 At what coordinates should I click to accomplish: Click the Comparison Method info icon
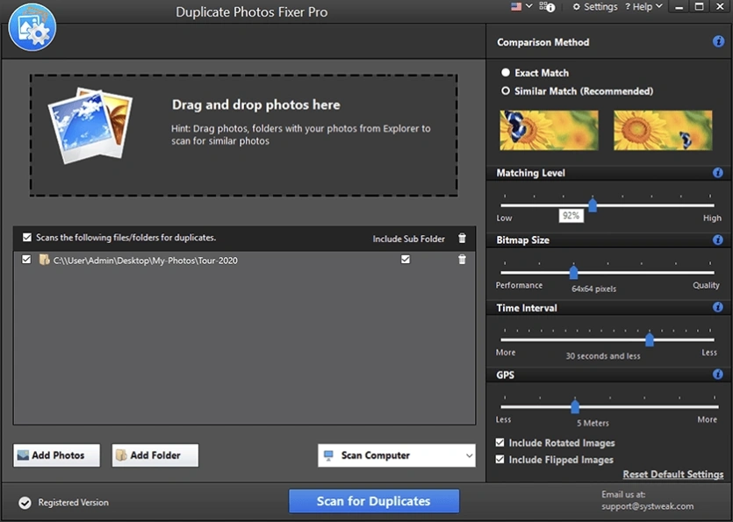click(718, 41)
